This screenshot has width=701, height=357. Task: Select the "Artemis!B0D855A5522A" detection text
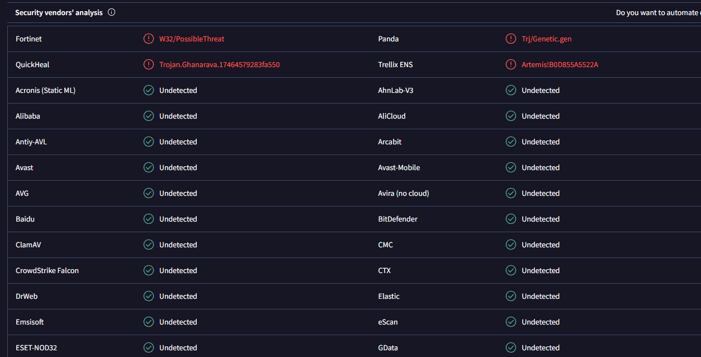coord(560,64)
